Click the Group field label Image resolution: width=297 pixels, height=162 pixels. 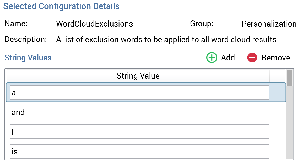(202, 24)
